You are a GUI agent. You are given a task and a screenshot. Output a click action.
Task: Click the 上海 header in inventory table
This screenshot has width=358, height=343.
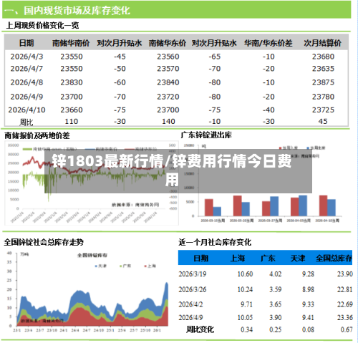pyautogui.click(x=238, y=258)
